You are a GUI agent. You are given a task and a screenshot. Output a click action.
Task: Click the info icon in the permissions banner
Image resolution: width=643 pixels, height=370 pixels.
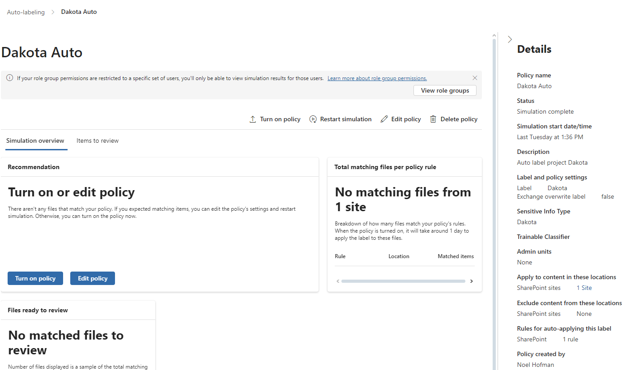[9, 78]
